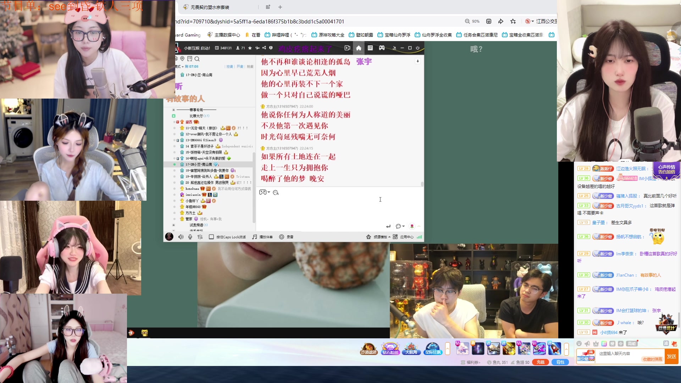Open the game controller icon in header
Image resolution: width=681 pixels, height=383 pixels.
click(382, 48)
